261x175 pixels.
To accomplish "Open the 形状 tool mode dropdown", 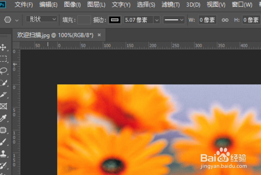I will pos(42,19).
